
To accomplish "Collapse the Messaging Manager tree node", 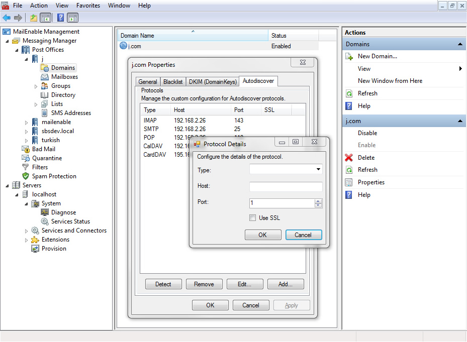I will tap(7, 41).
